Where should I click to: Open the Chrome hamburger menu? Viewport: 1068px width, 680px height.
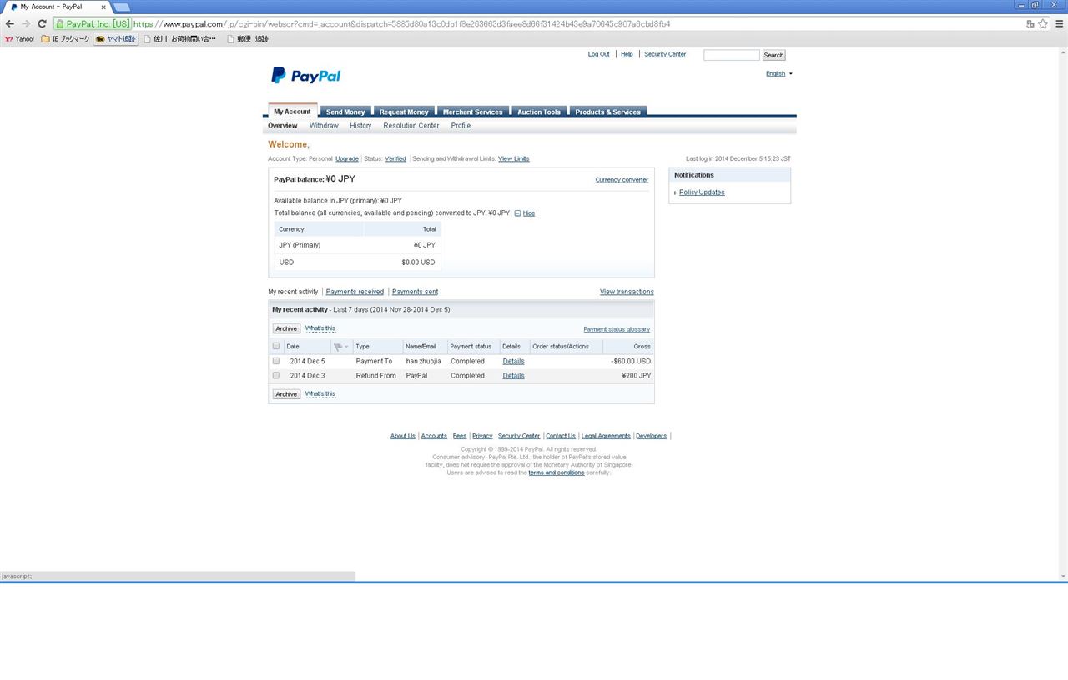pos(1060,24)
